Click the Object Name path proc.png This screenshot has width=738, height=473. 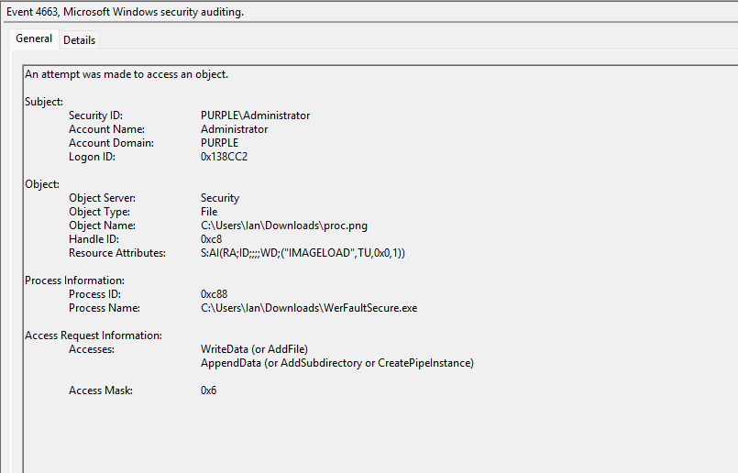(x=284, y=225)
